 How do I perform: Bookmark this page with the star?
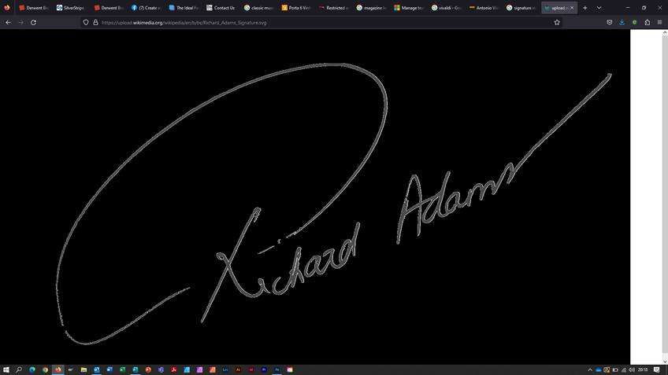pyautogui.click(x=557, y=23)
